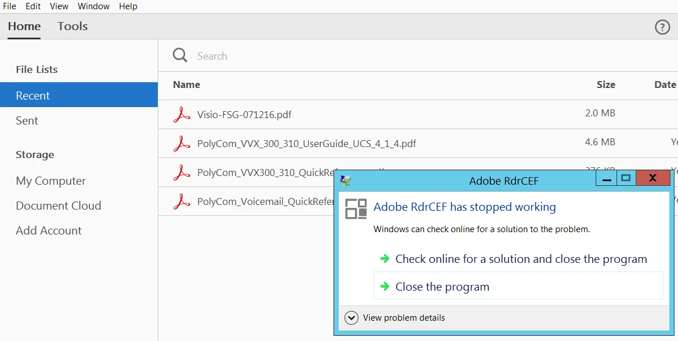Open Visio-FSG-071216.pdf file name

244,115
